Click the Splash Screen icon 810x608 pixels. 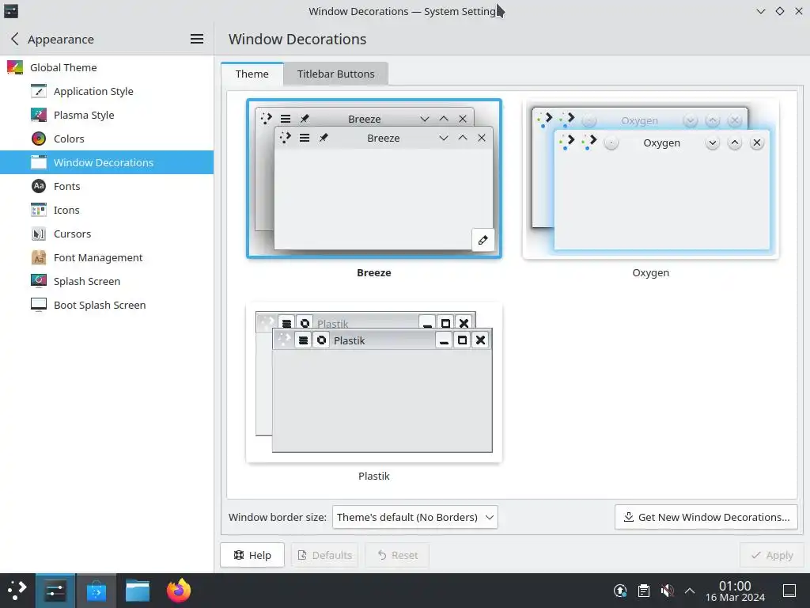coord(39,281)
